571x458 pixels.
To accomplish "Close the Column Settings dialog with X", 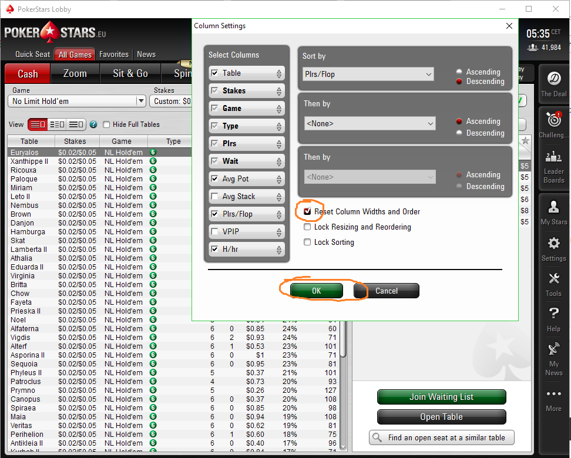I will (509, 26).
